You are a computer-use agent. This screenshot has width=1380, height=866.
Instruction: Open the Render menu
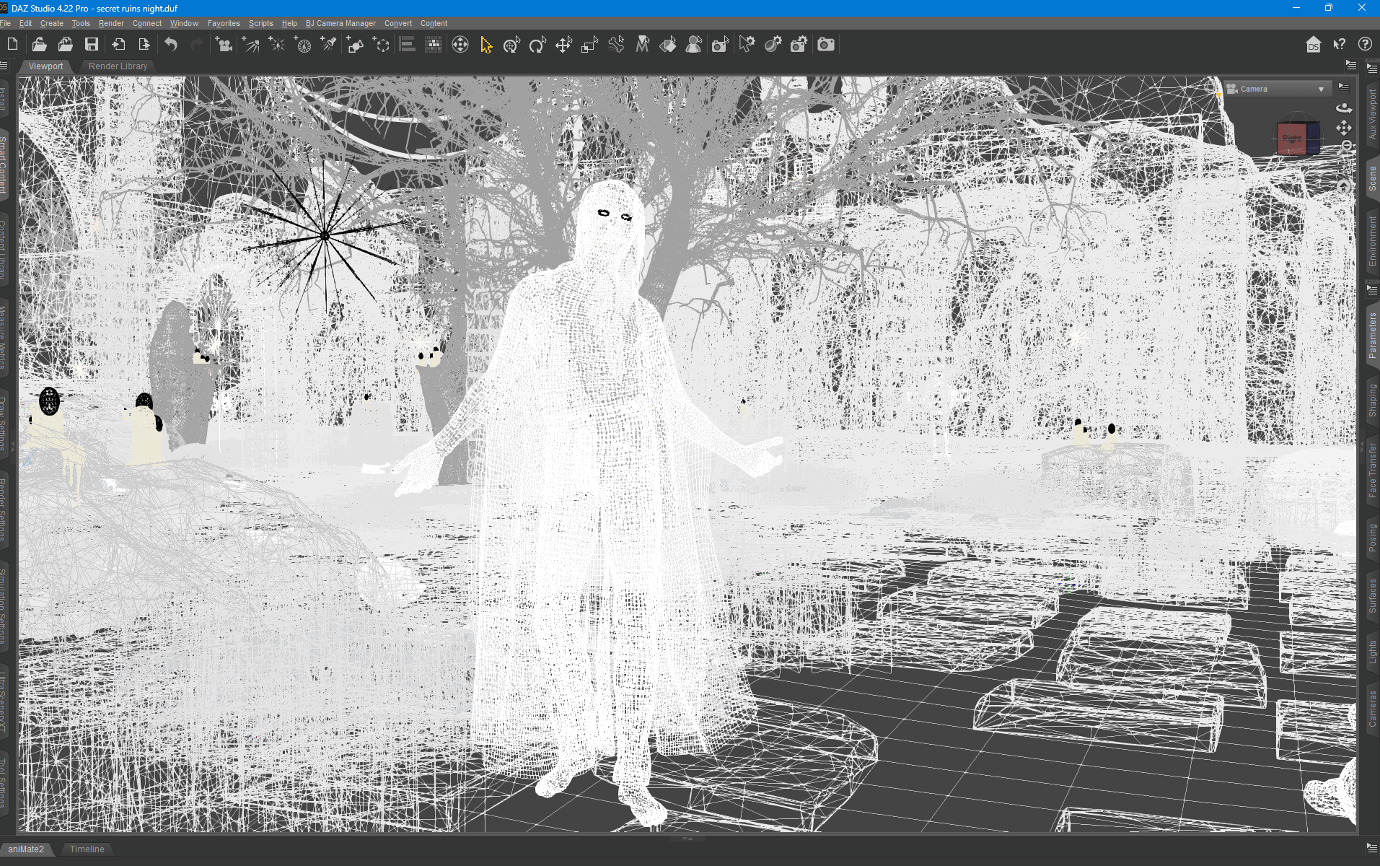pos(111,23)
